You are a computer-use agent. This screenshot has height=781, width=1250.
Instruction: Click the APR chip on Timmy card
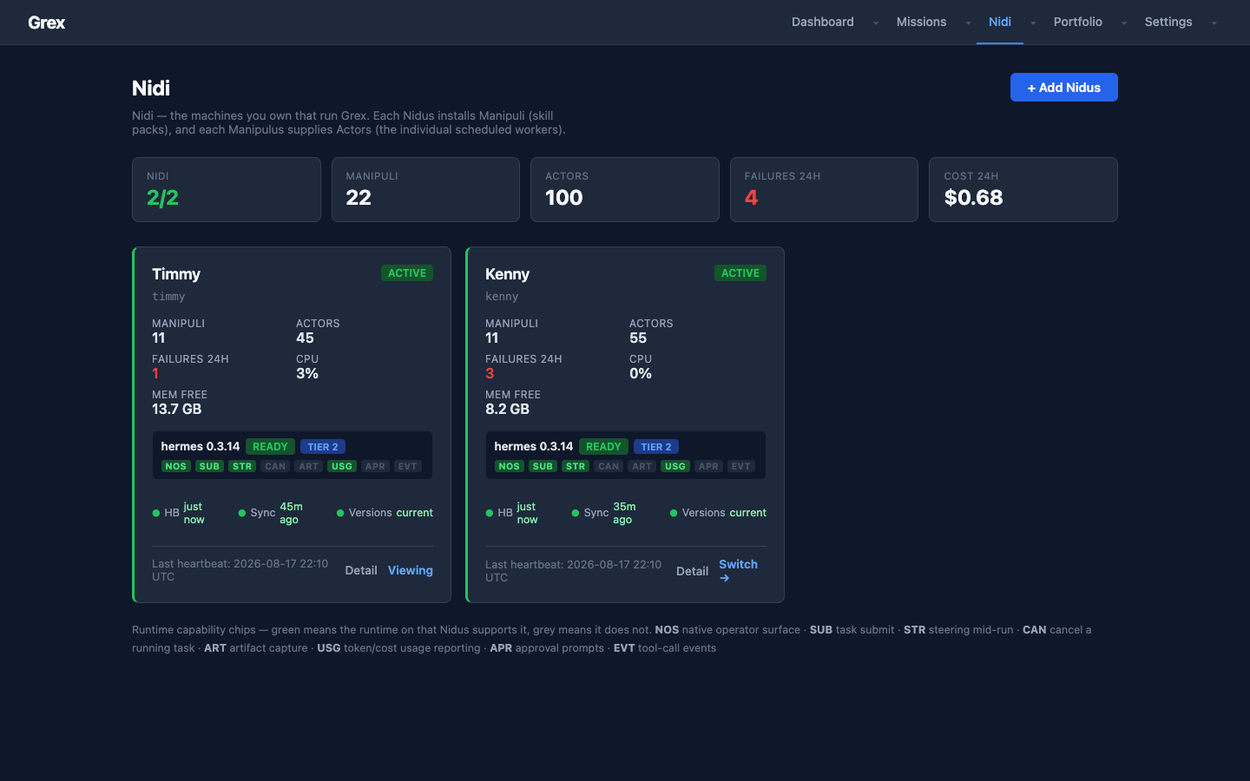click(375, 466)
